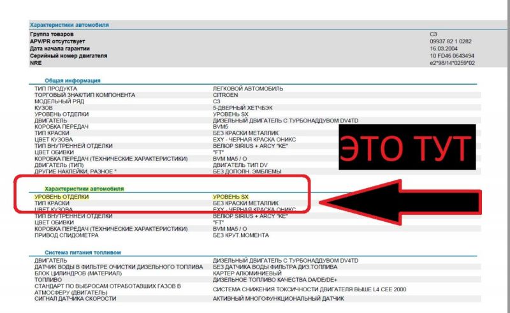Click the yellow highlighted УРОВЕНЬ ОТДЕЛКИ label
This screenshot has width=510, height=313.
click(62, 197)
